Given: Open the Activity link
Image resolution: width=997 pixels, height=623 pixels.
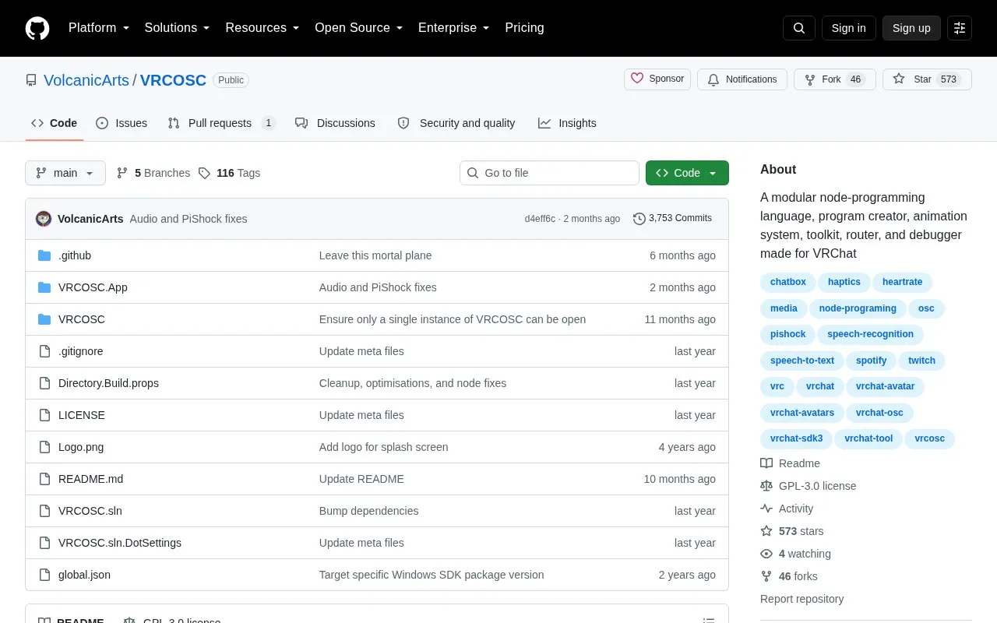Looking at the screenshot, I should point(787,509).
